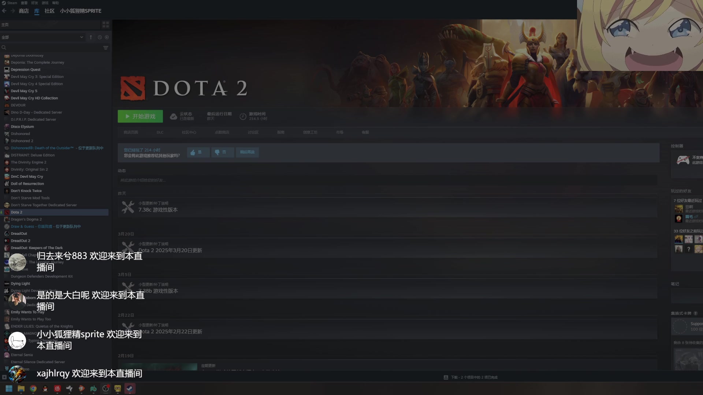Open the 好友 friends menu

pos(34,3)
